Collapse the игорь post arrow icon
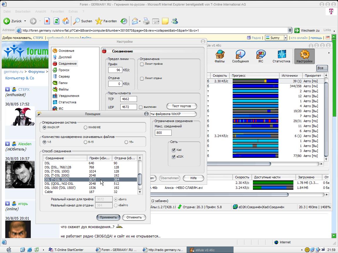 point(8,203)
